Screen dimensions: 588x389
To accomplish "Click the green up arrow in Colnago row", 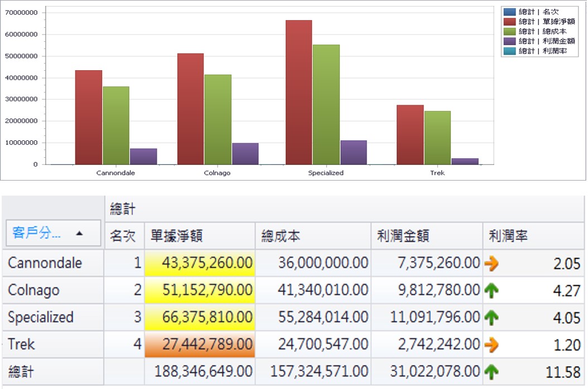I will pos(491,290).
